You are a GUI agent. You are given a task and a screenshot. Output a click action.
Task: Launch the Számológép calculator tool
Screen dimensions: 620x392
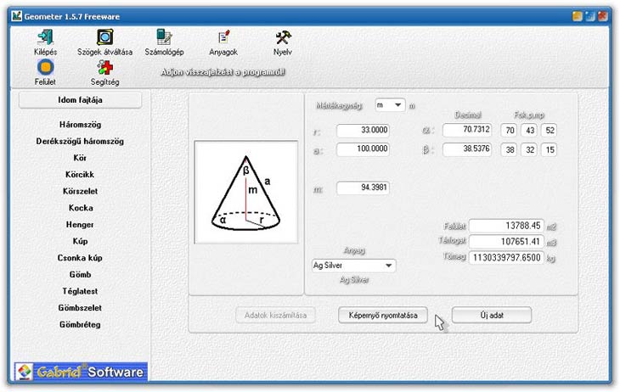point(164,37)
